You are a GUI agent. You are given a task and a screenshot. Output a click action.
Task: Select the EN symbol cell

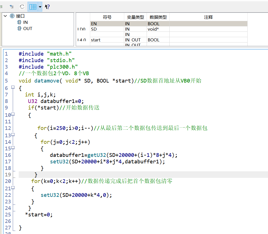[x=107, y=24]
